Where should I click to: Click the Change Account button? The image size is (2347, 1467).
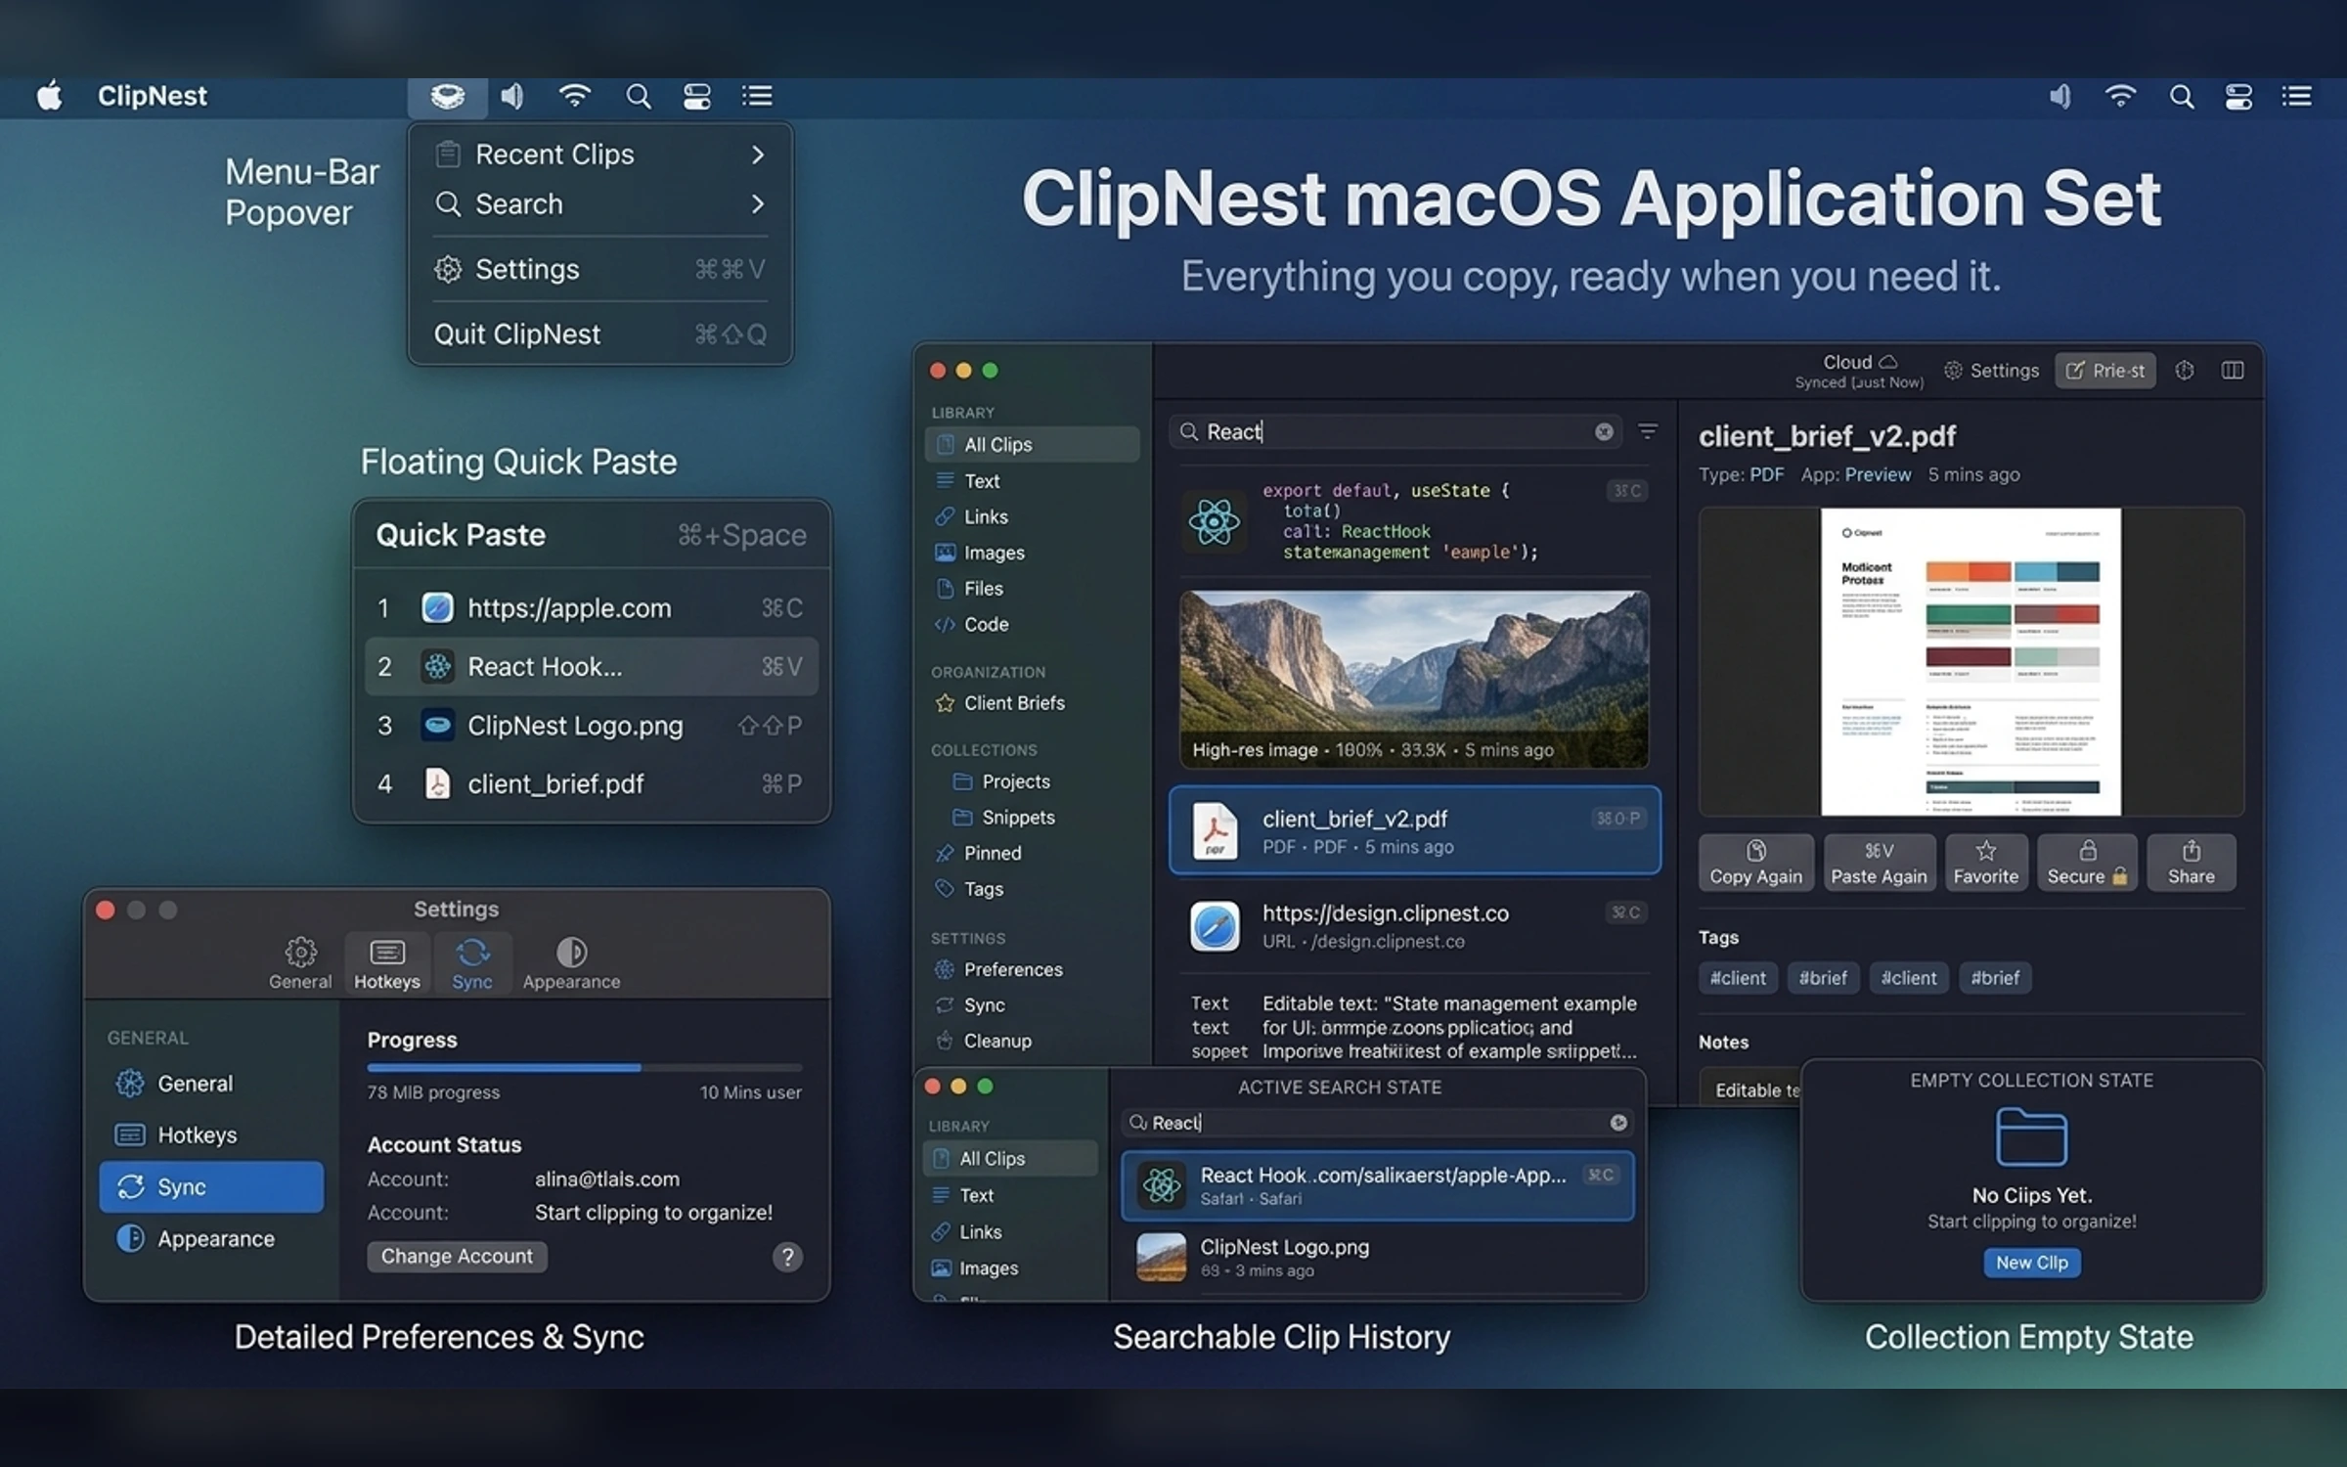pyautogui.click(x=457, y=1256)
